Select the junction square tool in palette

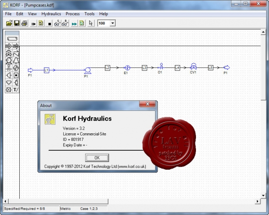[16, 75]
